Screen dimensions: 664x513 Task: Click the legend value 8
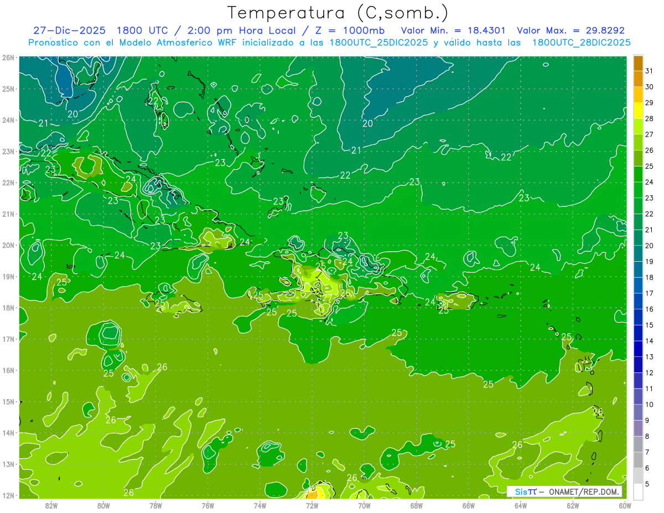(x=647, y=436)
